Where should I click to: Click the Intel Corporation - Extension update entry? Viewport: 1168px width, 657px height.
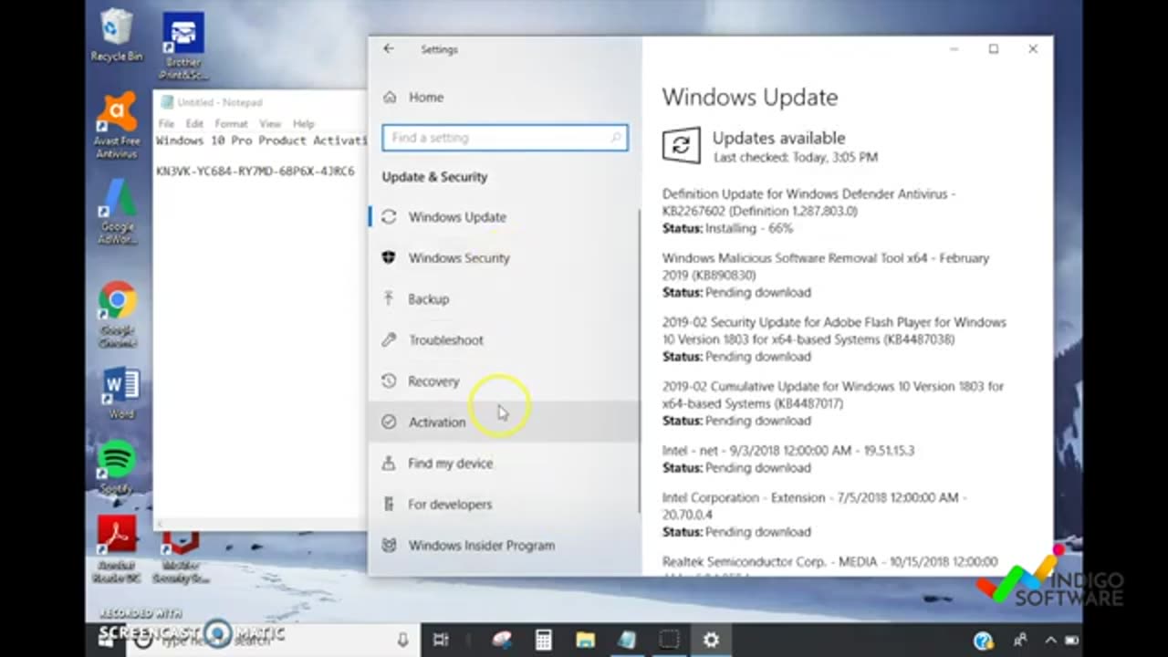[815, 515]
